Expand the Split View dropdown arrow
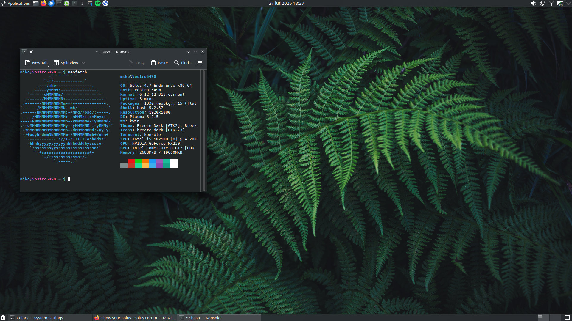572x321 pixels. tap(83, 63)
